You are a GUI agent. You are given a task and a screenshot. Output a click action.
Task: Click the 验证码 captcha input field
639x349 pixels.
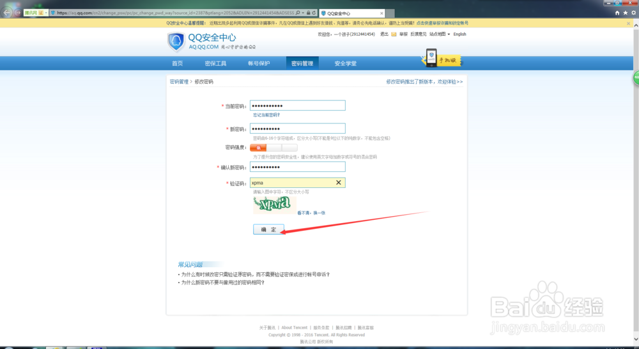pyautogui.click(x=298, y=183)
